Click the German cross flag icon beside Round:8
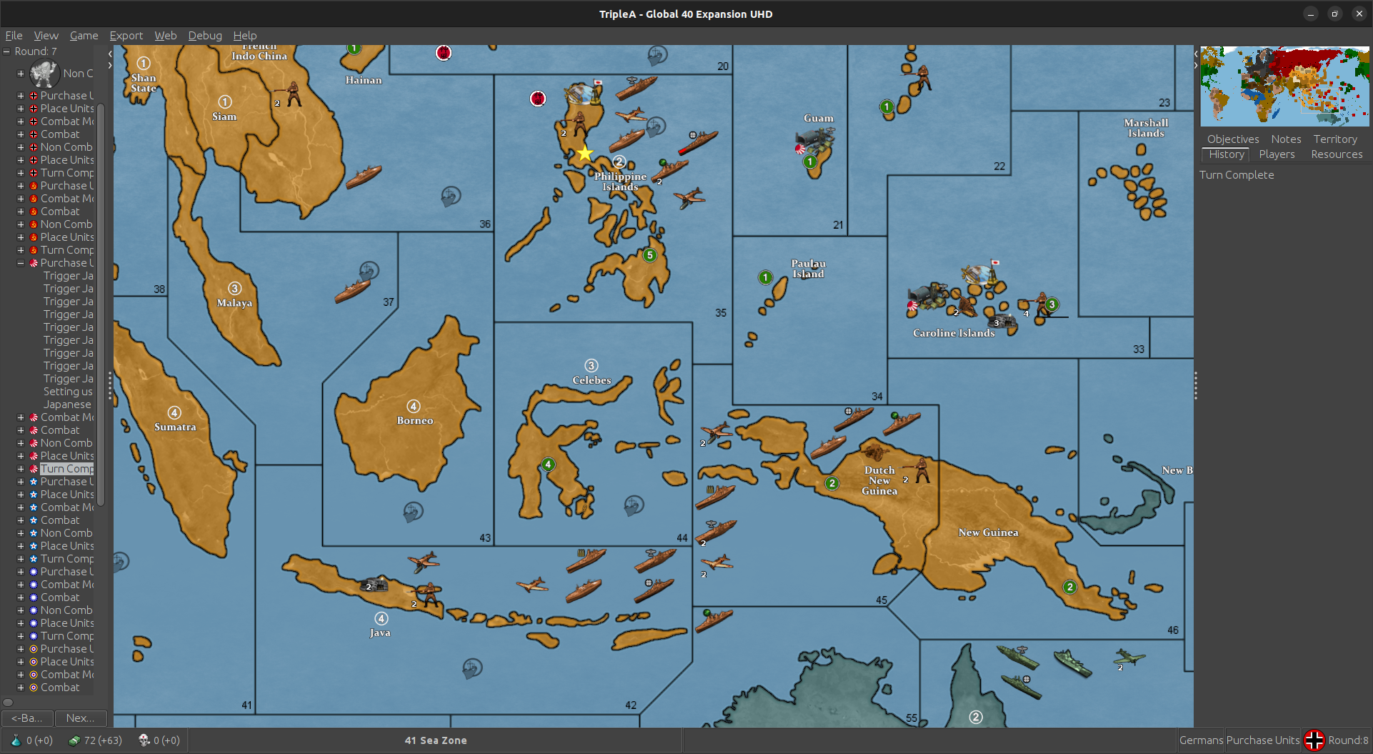1373x754 pixels. (x=1314, y=740)
